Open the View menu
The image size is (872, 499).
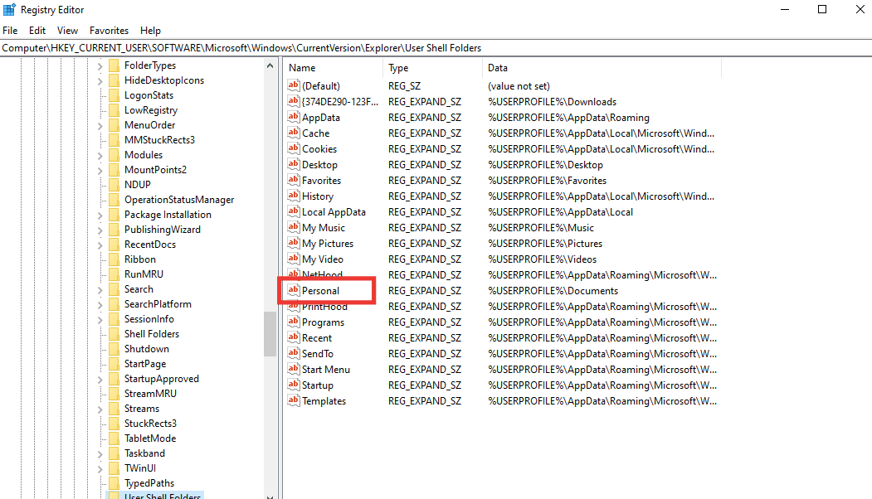coord(67,31)
